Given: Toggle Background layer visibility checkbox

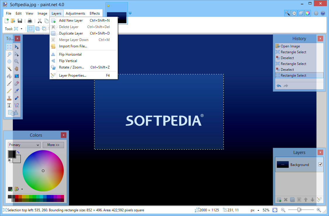Looking at the screenshot, I should coord(320,164).
